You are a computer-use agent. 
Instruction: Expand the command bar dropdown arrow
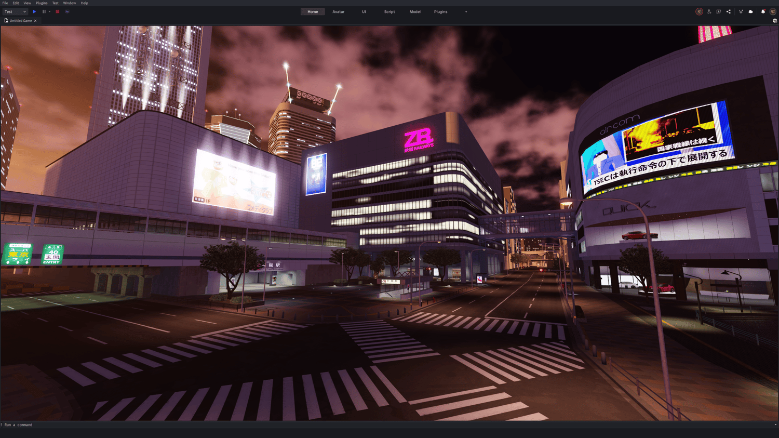[775, 425]
